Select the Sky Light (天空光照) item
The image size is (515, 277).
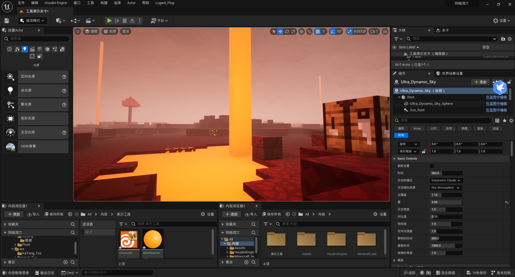tap(36, 132)
